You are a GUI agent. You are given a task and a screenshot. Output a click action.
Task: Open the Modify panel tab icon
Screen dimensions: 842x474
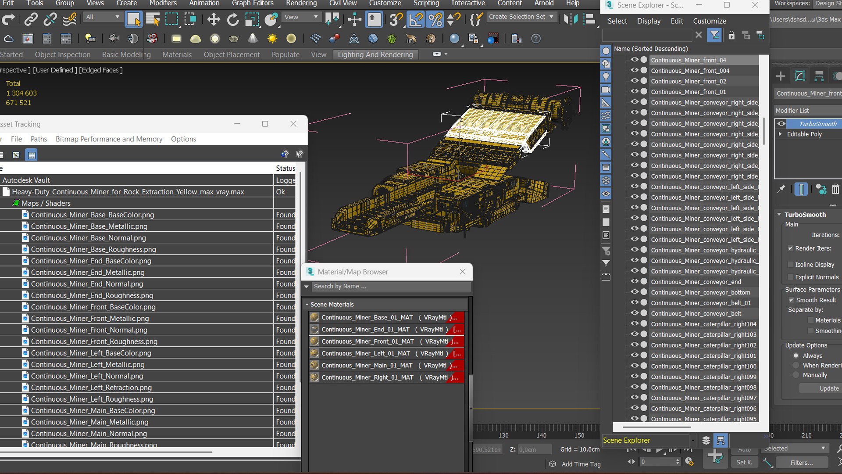[x=800, y=76]
